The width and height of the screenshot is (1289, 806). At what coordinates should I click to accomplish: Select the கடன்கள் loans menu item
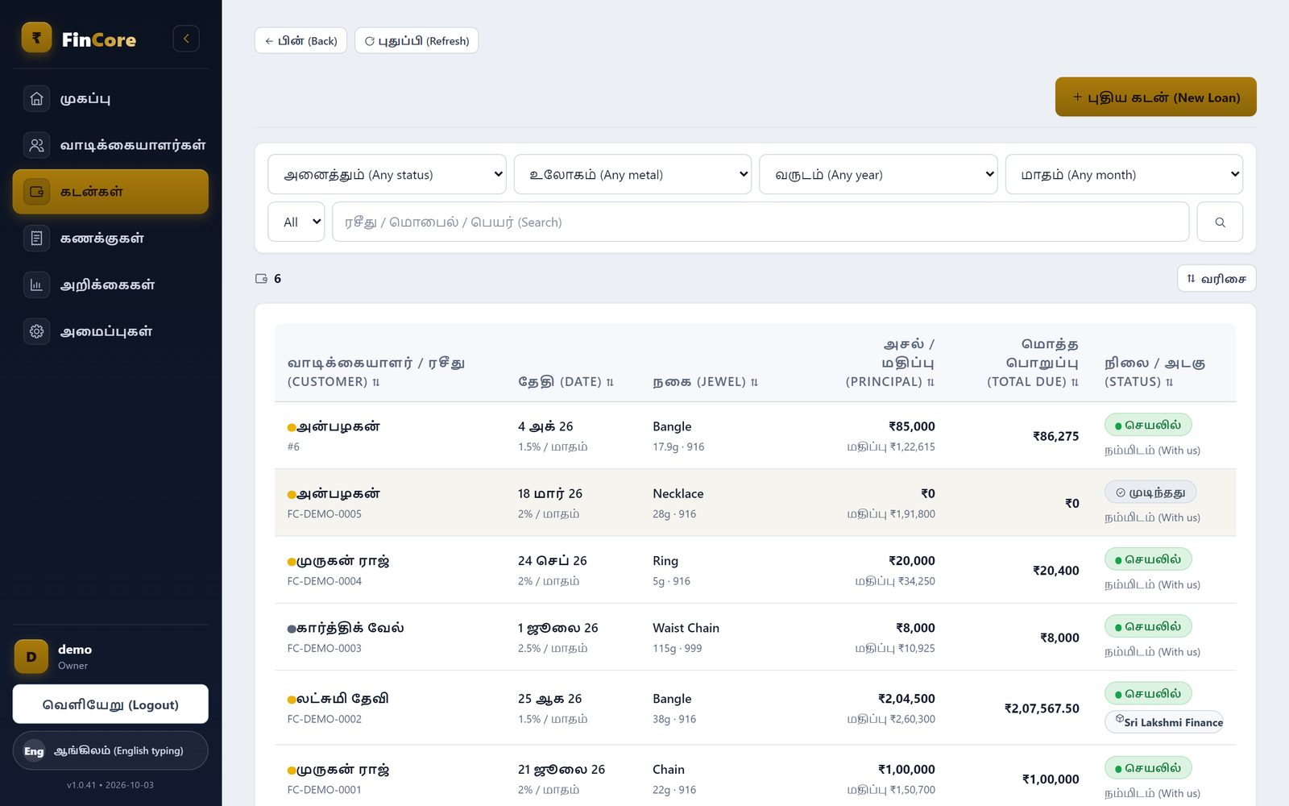tap(110, 192)
